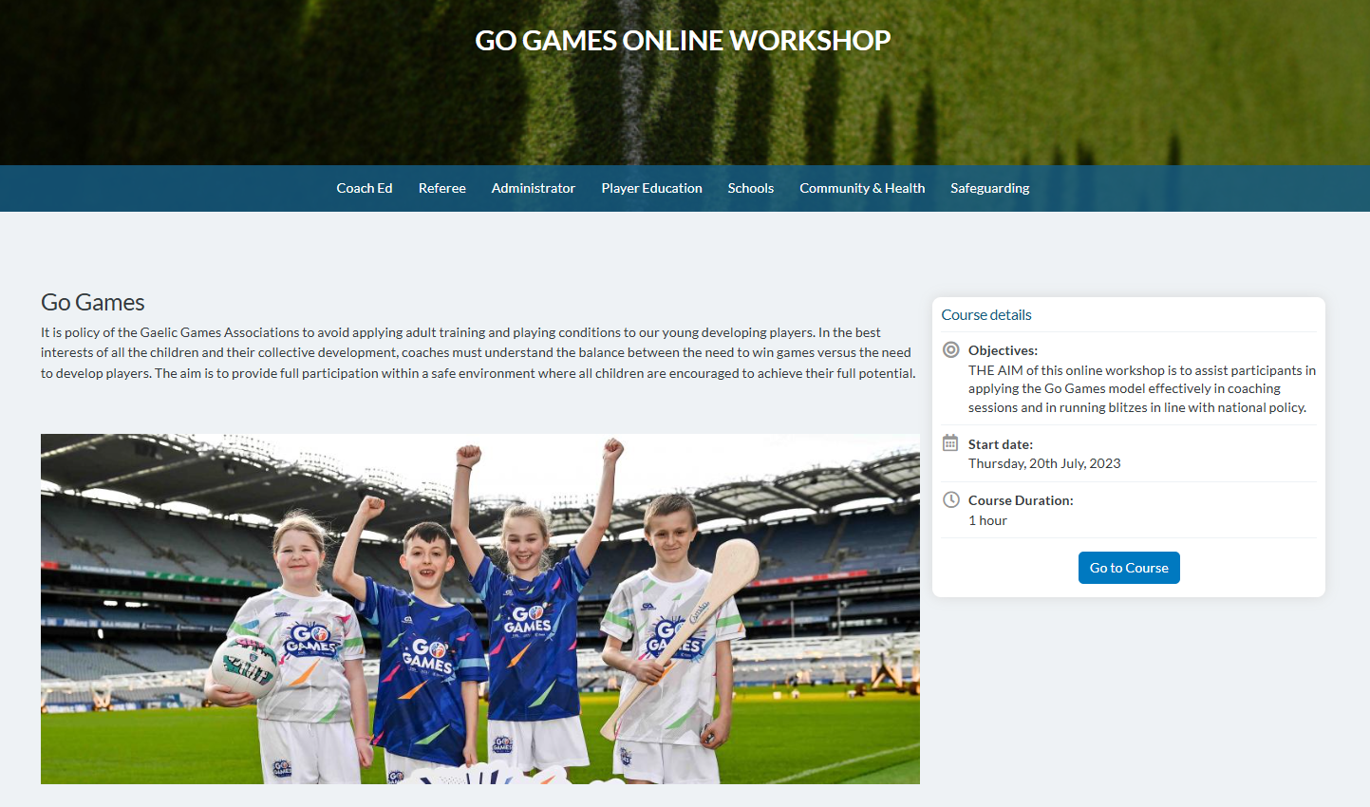The height and width of the screenshot is (807, 1370).
Task: Click the Objectives label in Course details
Action: (1003, 350)
